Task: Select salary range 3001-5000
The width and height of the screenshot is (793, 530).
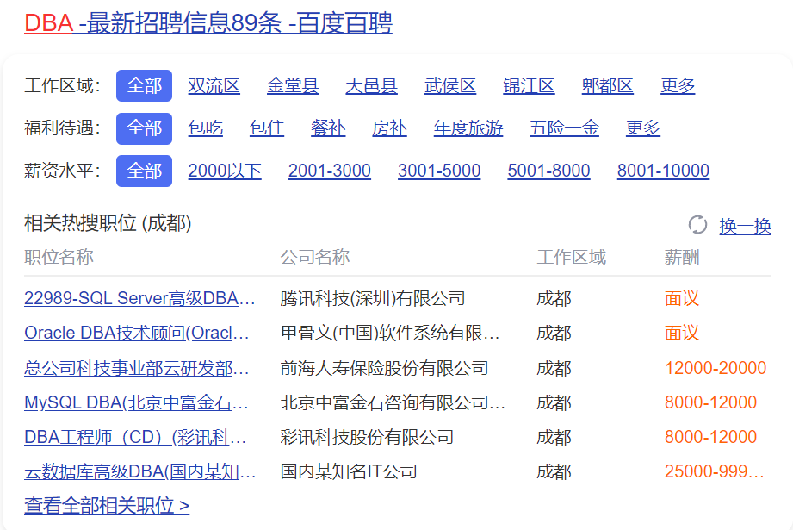Action: [x=438, y=171]
